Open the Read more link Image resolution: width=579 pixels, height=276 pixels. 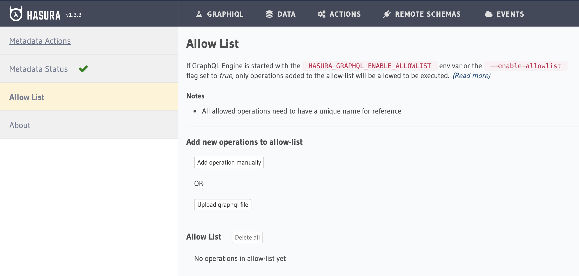471,76
